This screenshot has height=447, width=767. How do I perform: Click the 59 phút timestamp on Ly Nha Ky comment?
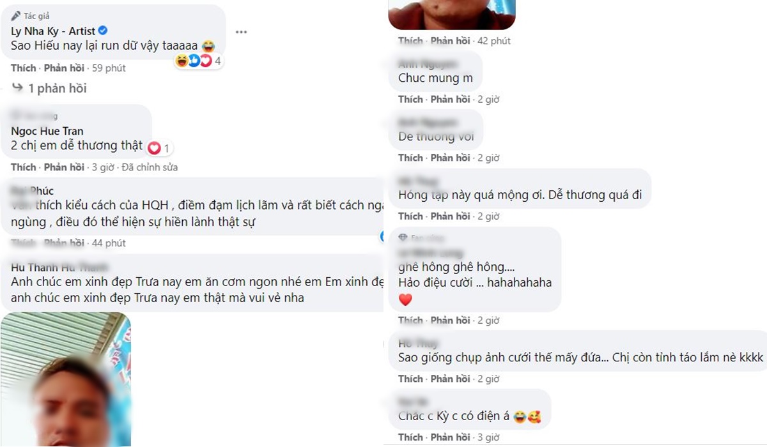pos(109,68)
